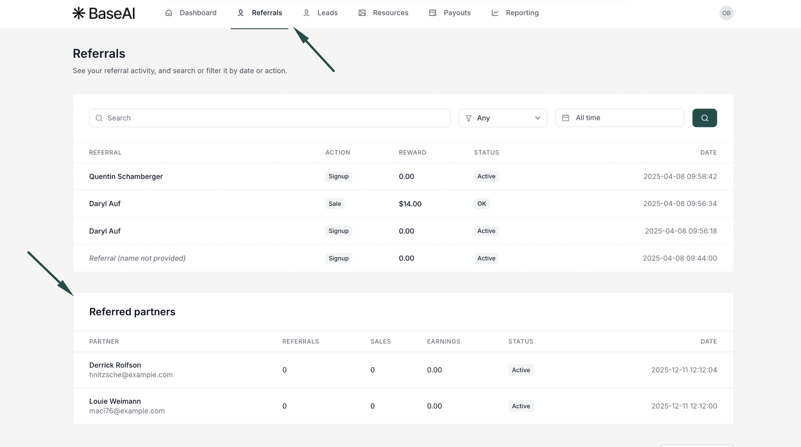Image resolution: width=801 pixels, height=447 pixels.
Task: Open Quentin Schamberger referral row
Action: [126, 177]
